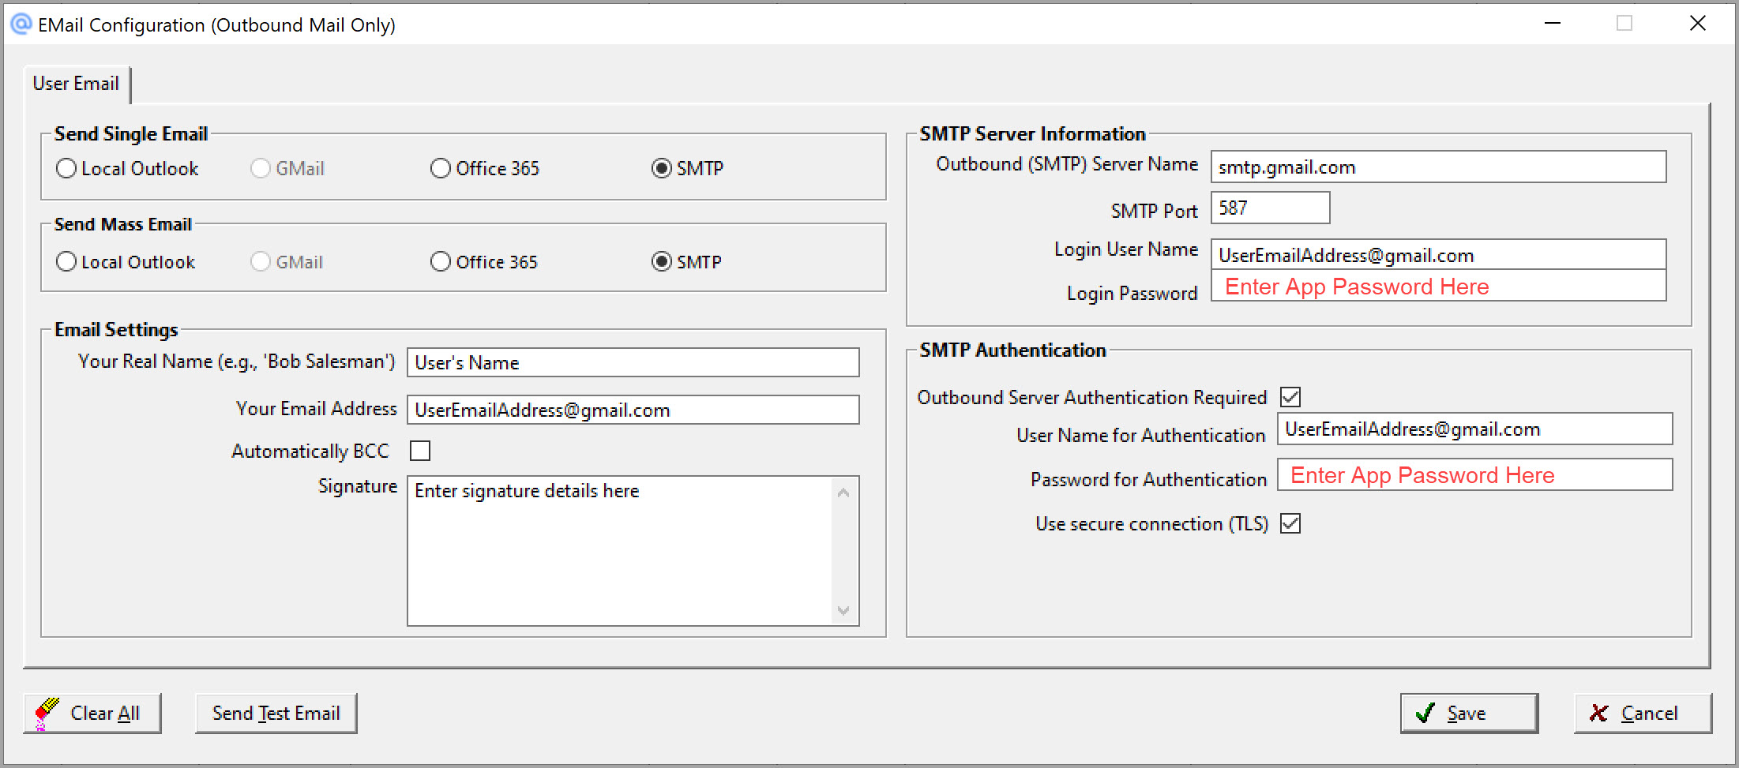Enable the Automatically BCC checkbox
The height and width of the screenshot is (768, 1739).
[x=420, y=450]
